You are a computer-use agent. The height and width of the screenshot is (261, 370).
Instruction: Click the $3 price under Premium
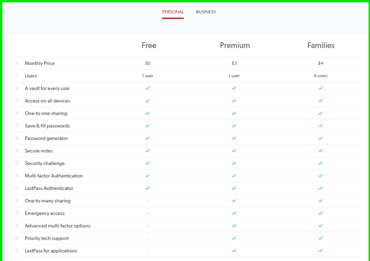234,63
